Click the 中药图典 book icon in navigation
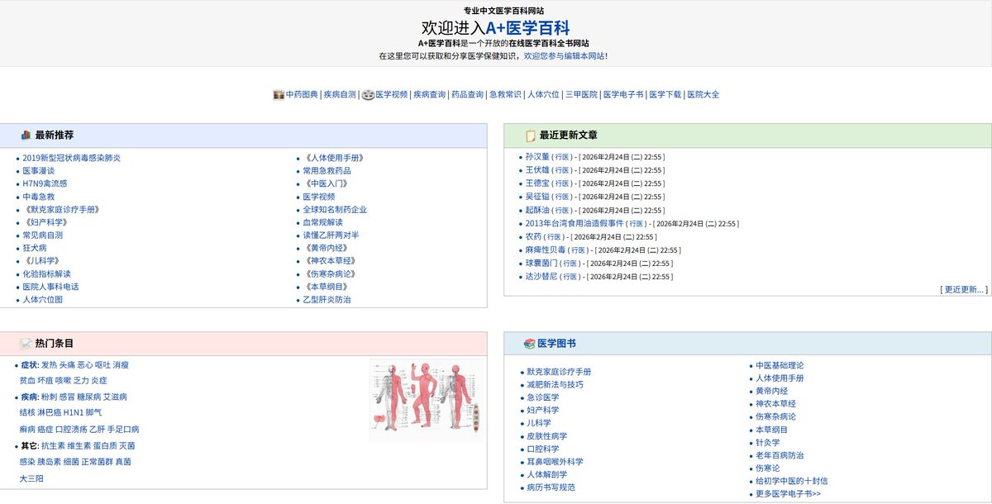The width and height of the screenshot is (992, 504). pos(278,93)
